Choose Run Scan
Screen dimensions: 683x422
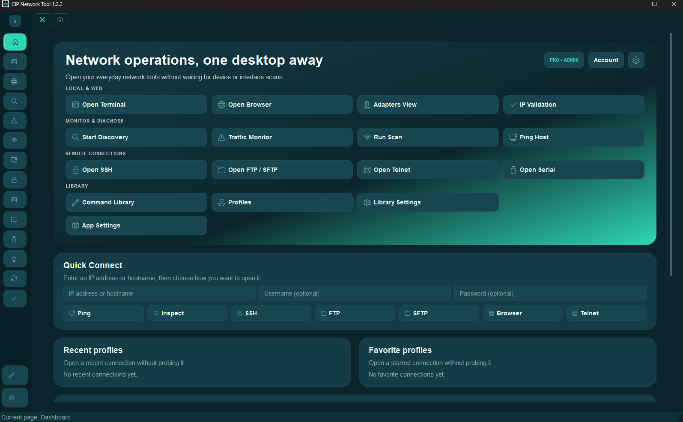point(428,137)
